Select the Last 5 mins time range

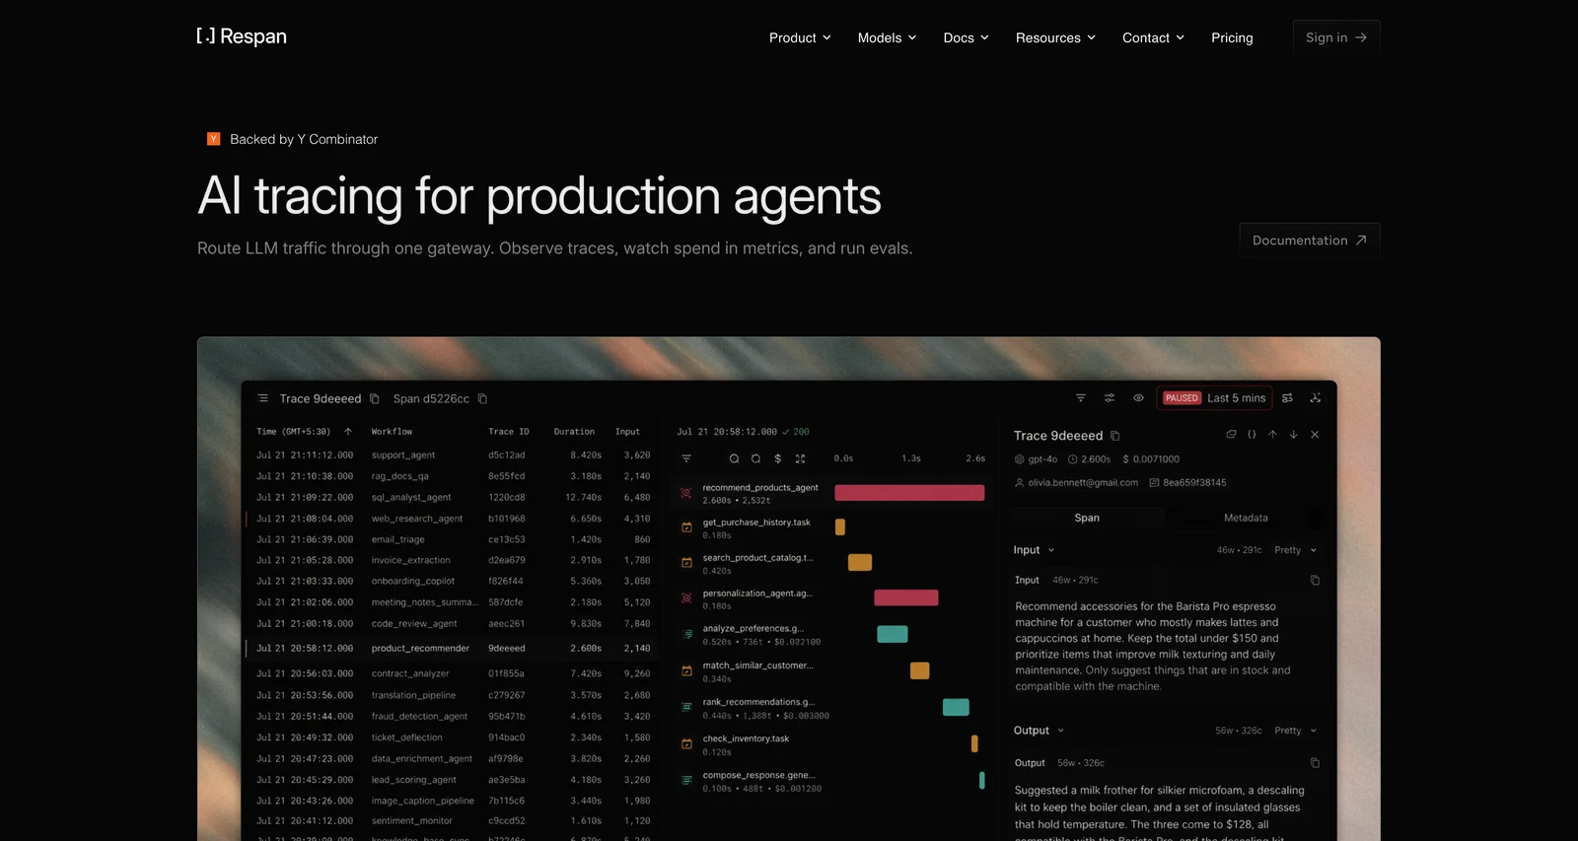1236,398
